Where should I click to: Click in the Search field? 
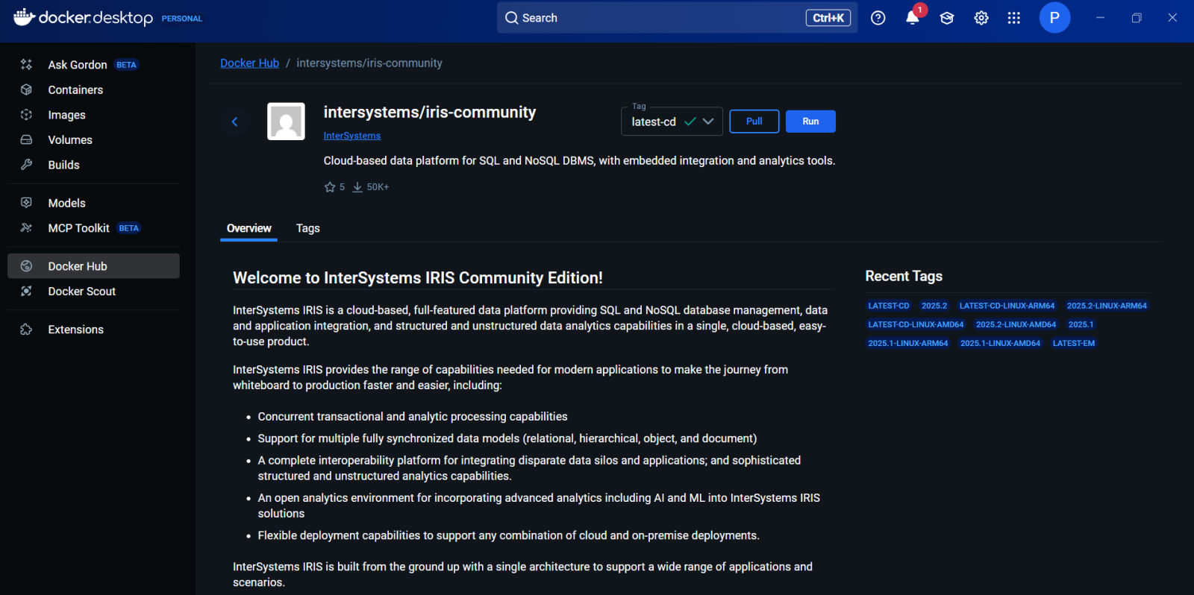click(657, 18)
